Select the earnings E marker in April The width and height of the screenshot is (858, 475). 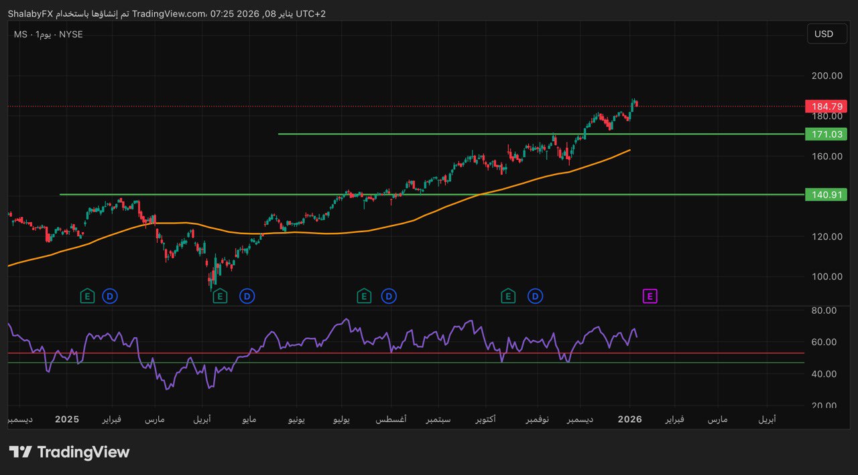(220, 296)
